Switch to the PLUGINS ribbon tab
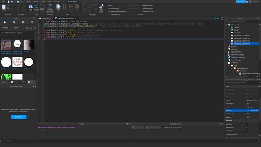The height and width of the screenshot is (147, 261). click(x=57, y=2)
